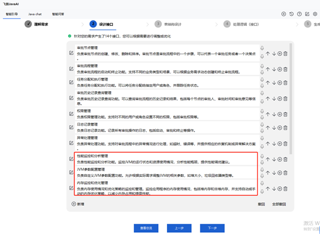Use voice input for 日志记录管理 title
This screenshot has height=234, width=320.
[x=262, y=124]
